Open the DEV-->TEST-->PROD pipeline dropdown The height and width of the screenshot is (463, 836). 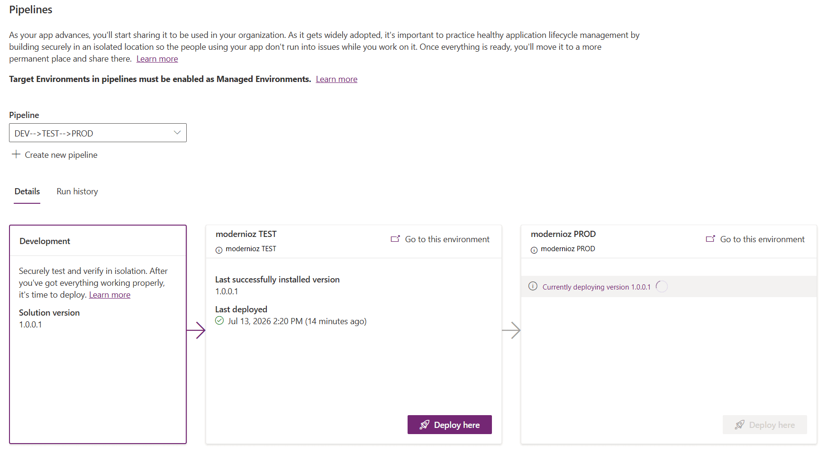[x=98, y=133]
